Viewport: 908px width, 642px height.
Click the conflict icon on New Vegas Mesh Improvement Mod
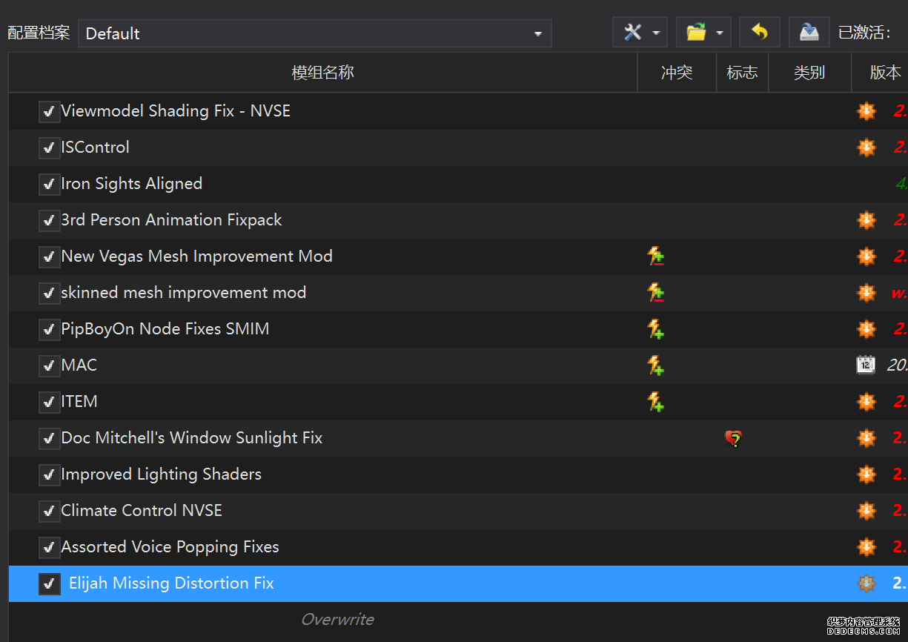[x=655, y=257]
